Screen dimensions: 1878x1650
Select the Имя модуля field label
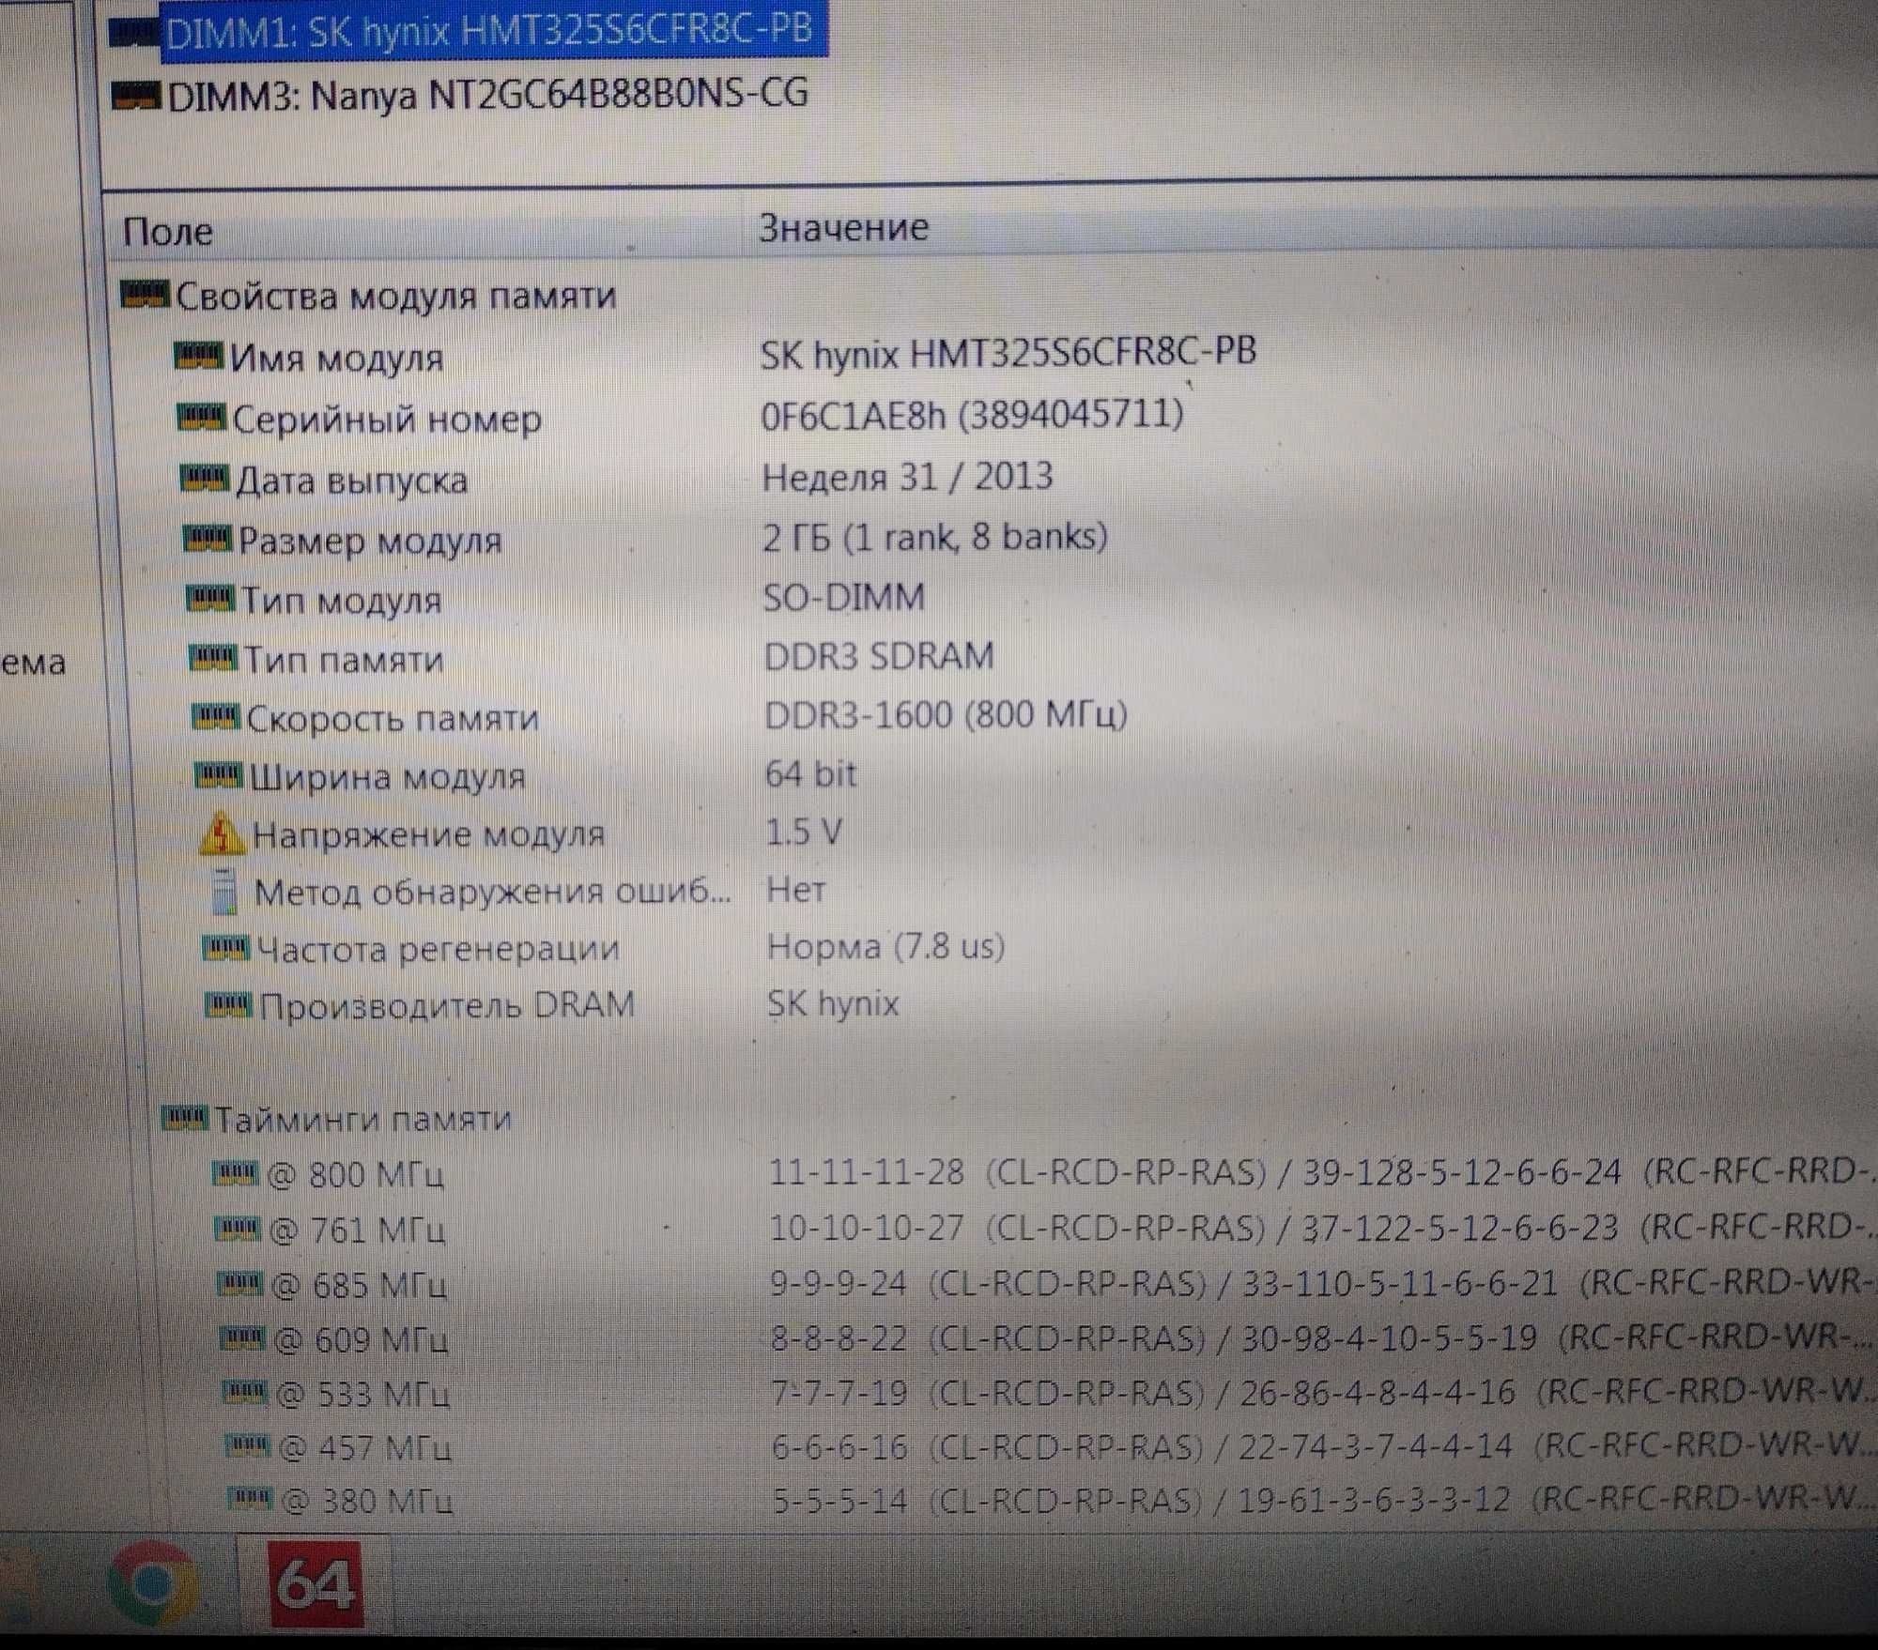[337, 359]
